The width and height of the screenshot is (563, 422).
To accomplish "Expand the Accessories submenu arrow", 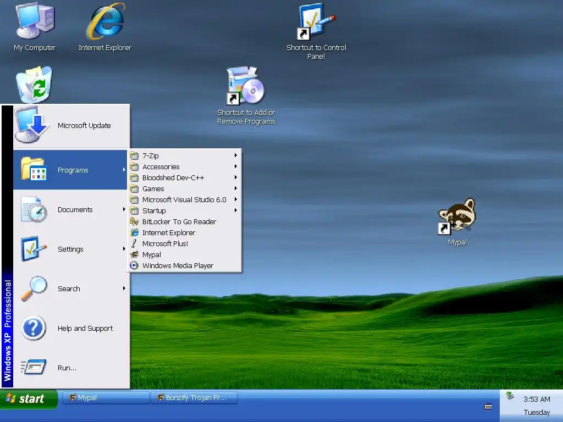I will [x=235, y=166].
